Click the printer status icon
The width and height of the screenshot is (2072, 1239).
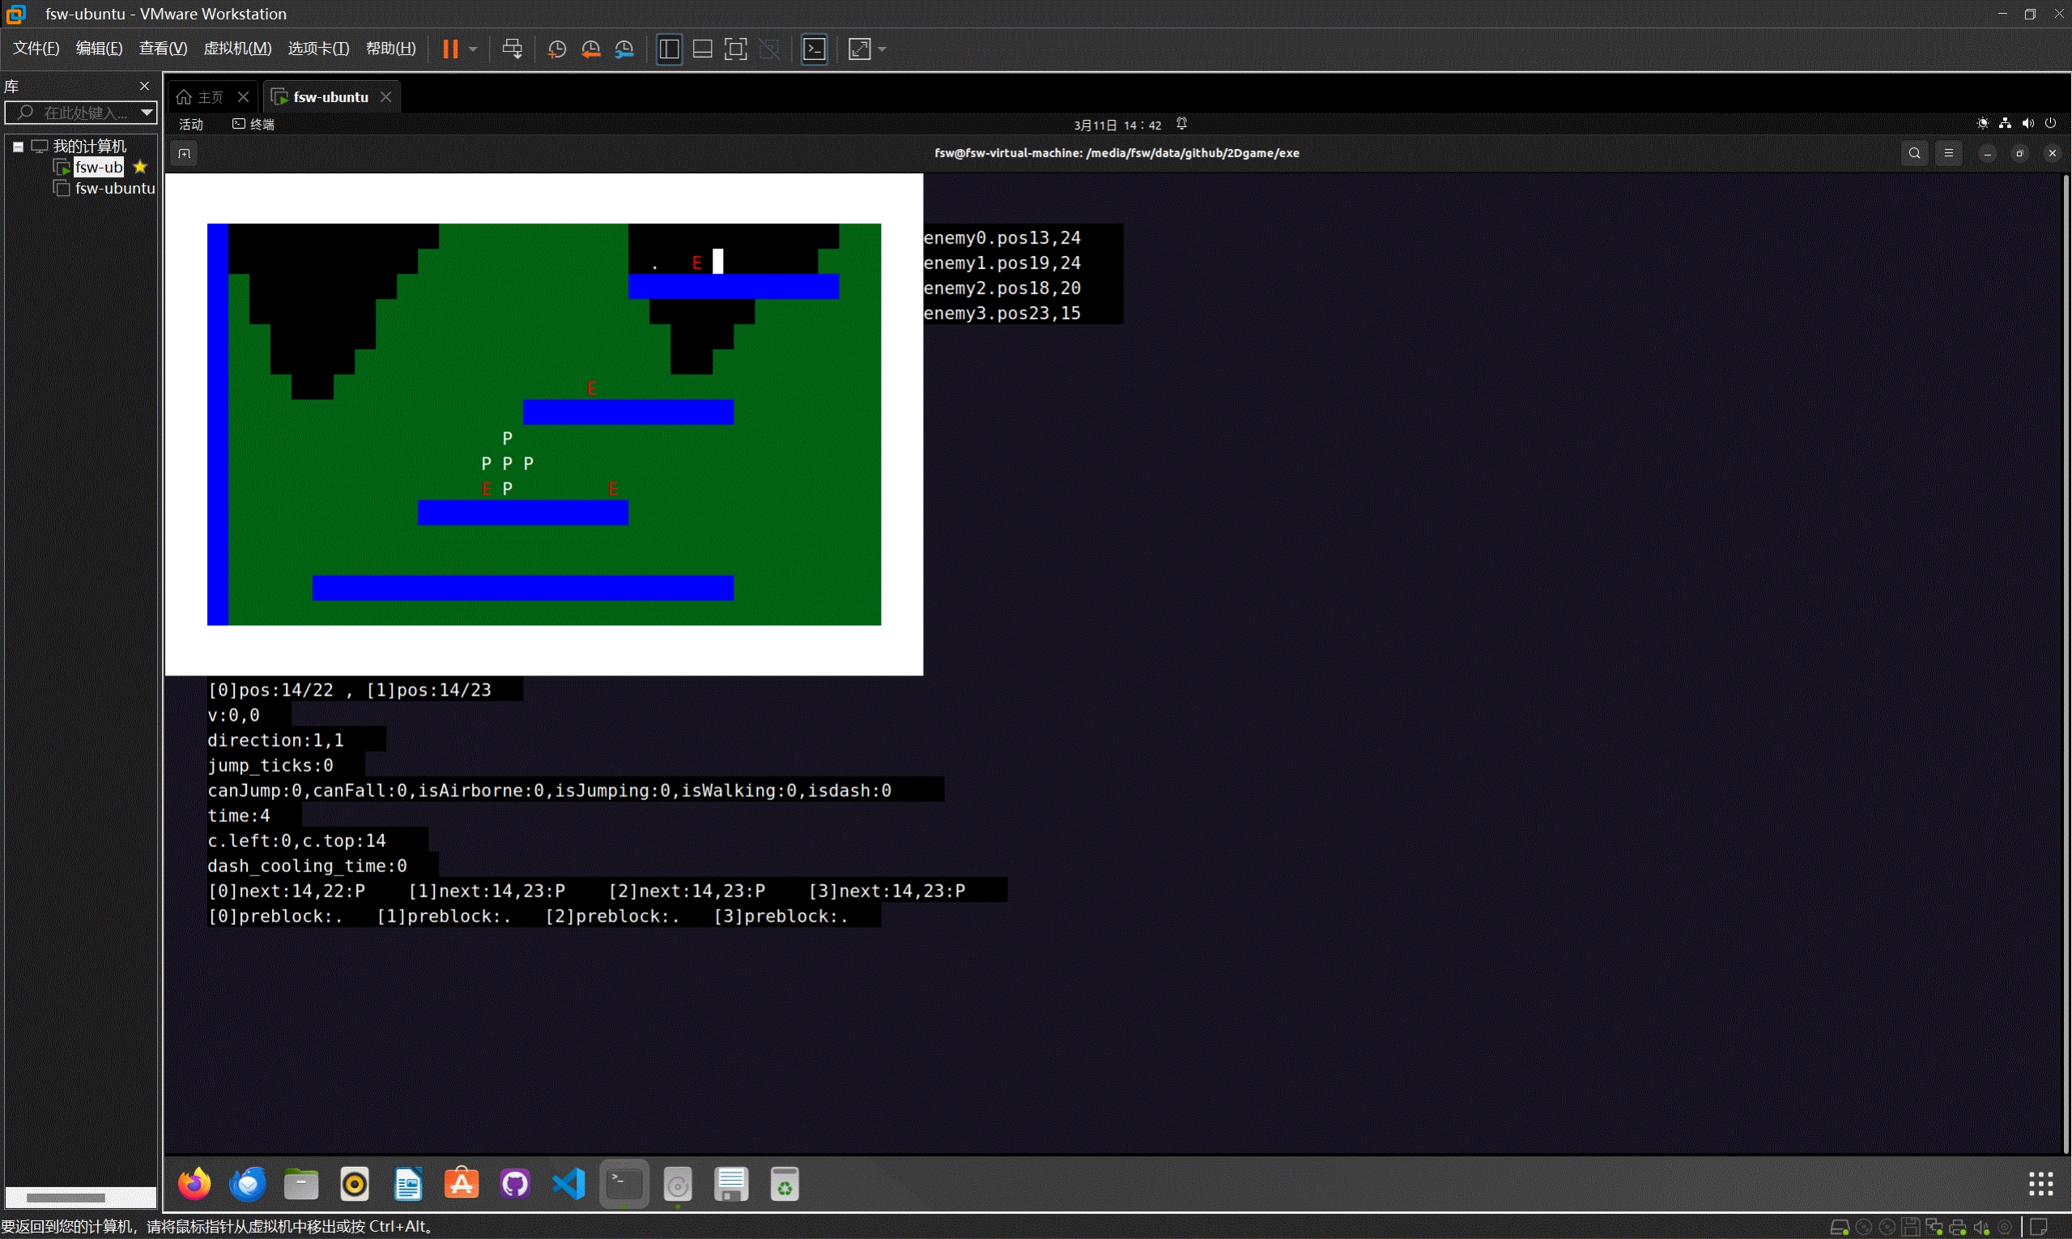(x=1958, y=1228)
